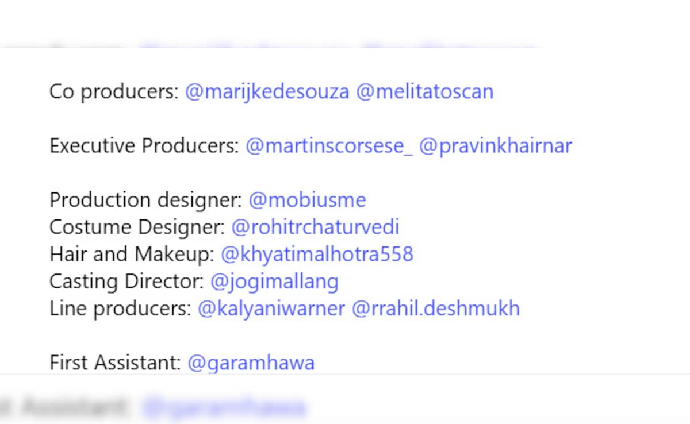Click the sharp 'First Assistant:' label text

116,363
